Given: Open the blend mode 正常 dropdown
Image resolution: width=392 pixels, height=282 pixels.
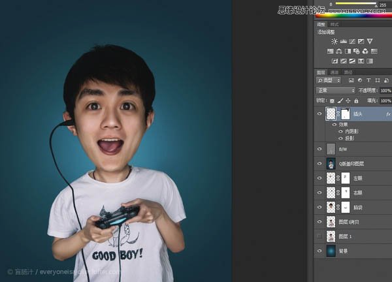Looking at the screenshot, I should pos(336,91).
